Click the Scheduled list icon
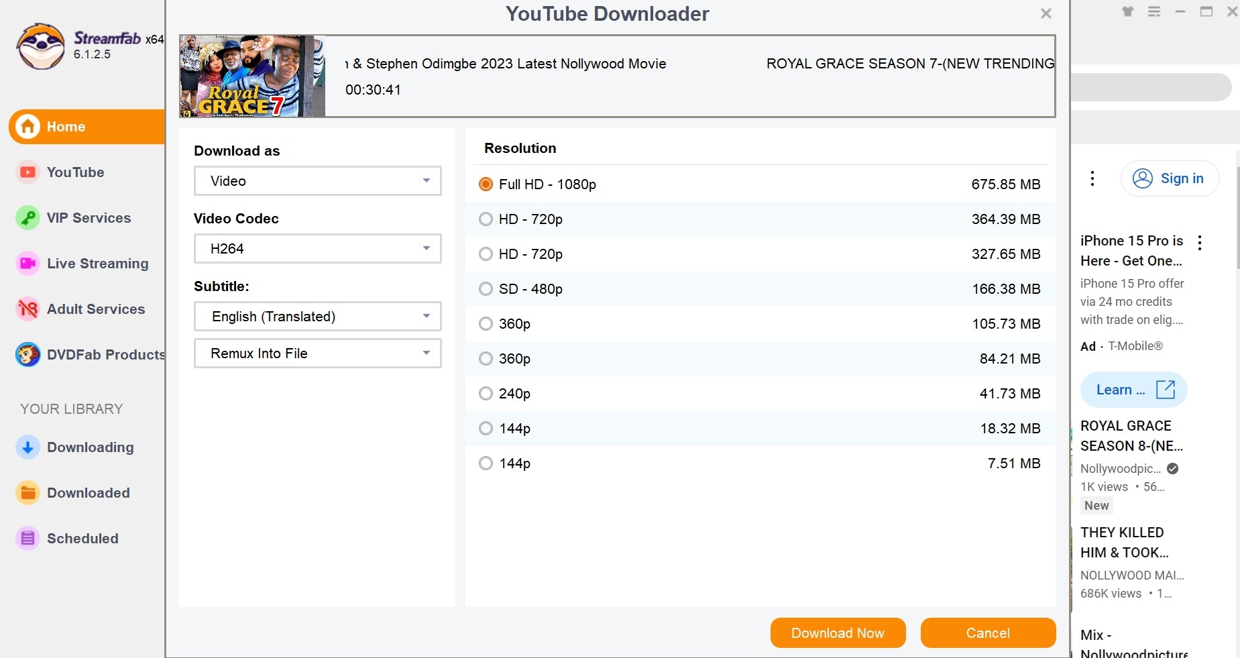This screenshot has width=1240, height=658. [27, 539]
